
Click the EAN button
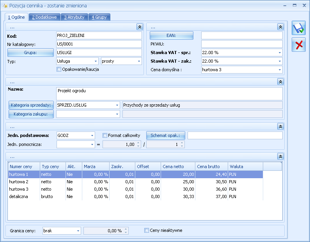172,35
